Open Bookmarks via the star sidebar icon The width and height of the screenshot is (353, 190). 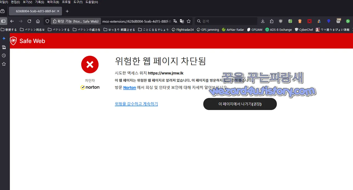[x=4, y=64]
